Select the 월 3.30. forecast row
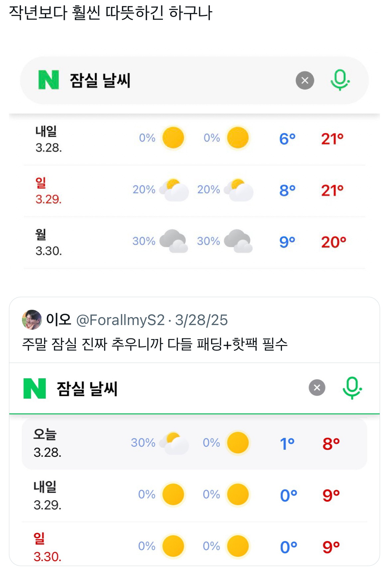Screen dimensions: 389x577 tap(194, 242)
